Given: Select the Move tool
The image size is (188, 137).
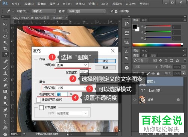Looking at the screenshot, I should click(5, 24).
